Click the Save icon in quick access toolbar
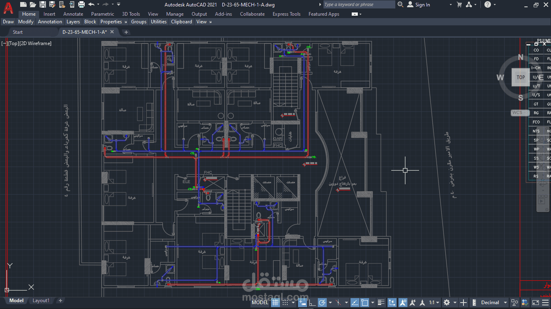Image resolution: width=551 pixels, height=309 pixels. [42, 4]
